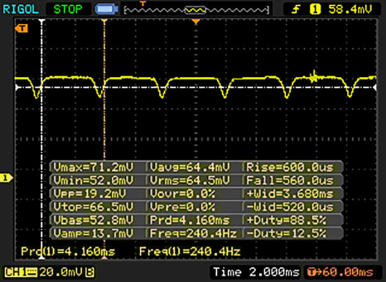386x282 pixels.
Task: Click the Vrms=64.5mV measurement
Action: coord(189,180)
